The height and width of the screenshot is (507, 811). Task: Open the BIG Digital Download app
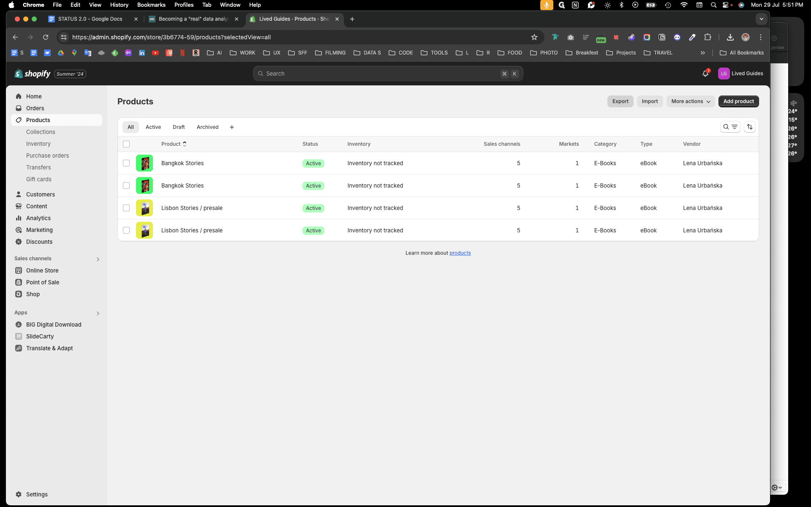(54, 324)
